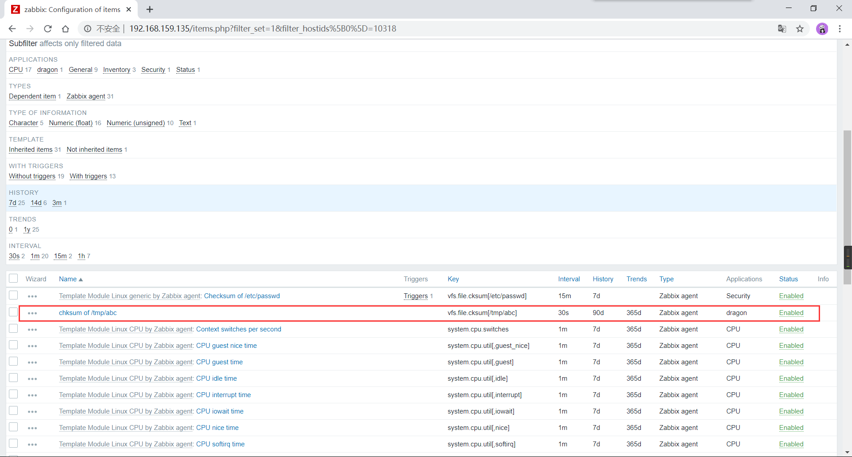Check the CPU guest time row
This screenshot has width=852, height=457.
pos(13,361)
